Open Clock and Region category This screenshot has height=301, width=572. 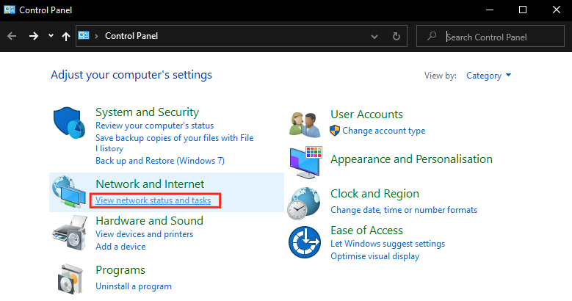point(374,194)
